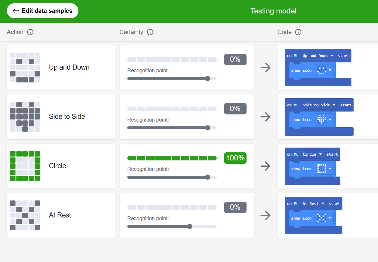This screenshot has width=378, height=262.
Task: Click the Code info icon
Action: click(x=298, y=32)
